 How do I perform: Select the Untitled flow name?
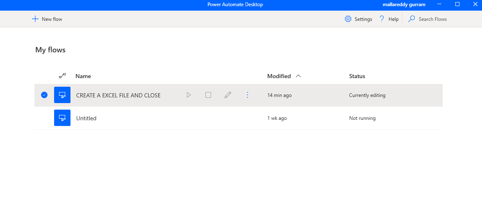(x=86, y=118)
